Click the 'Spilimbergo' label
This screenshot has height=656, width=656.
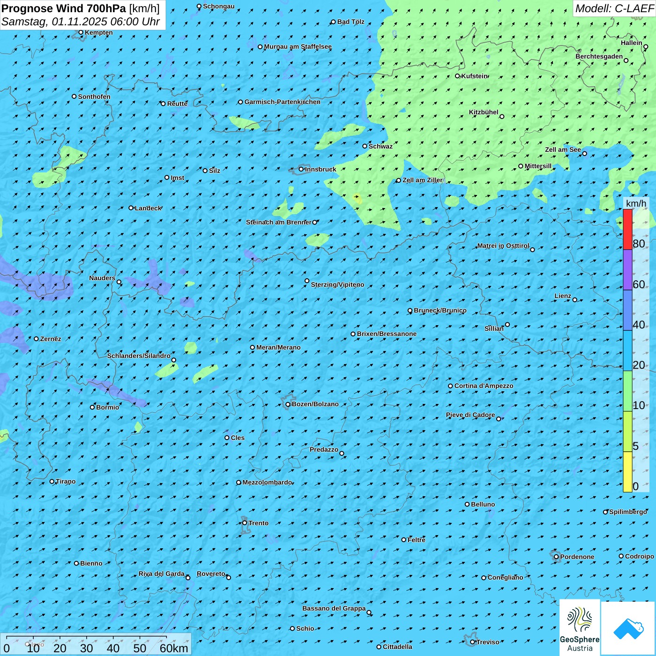tap(628, 512)
